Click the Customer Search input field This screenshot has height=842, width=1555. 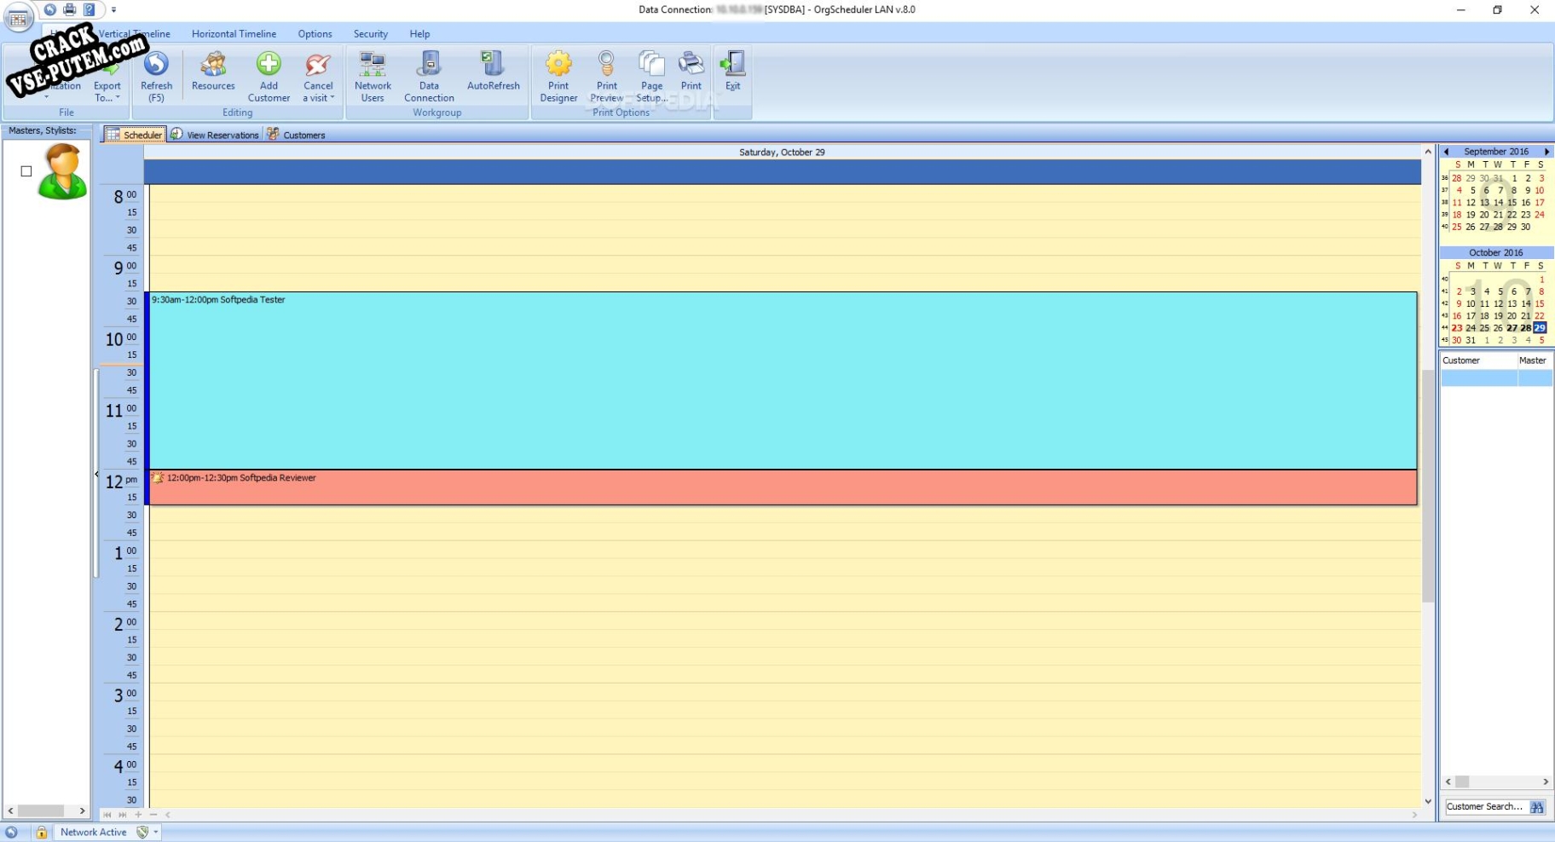[1484, 806]
